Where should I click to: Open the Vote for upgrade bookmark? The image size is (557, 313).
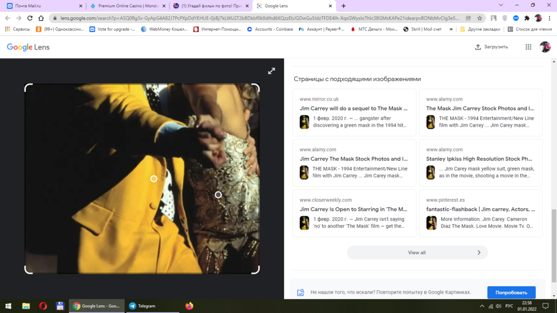tap(113, 29)
